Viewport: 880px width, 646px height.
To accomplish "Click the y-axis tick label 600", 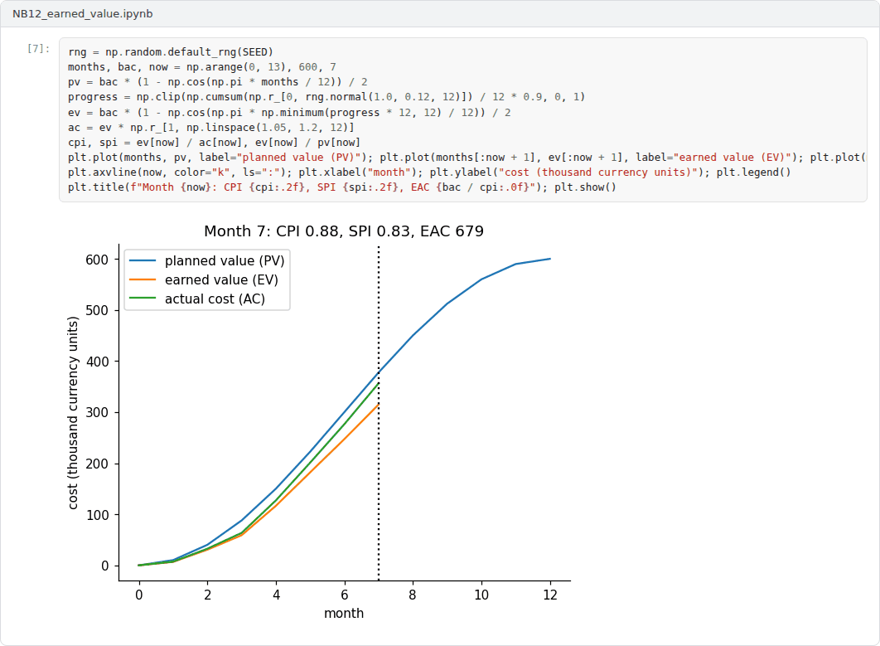I will pos(97,260).
